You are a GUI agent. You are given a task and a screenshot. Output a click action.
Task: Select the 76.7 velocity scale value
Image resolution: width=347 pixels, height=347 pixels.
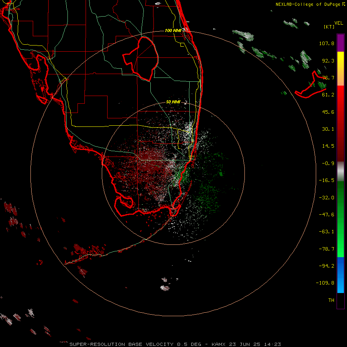tap(328, 77)
